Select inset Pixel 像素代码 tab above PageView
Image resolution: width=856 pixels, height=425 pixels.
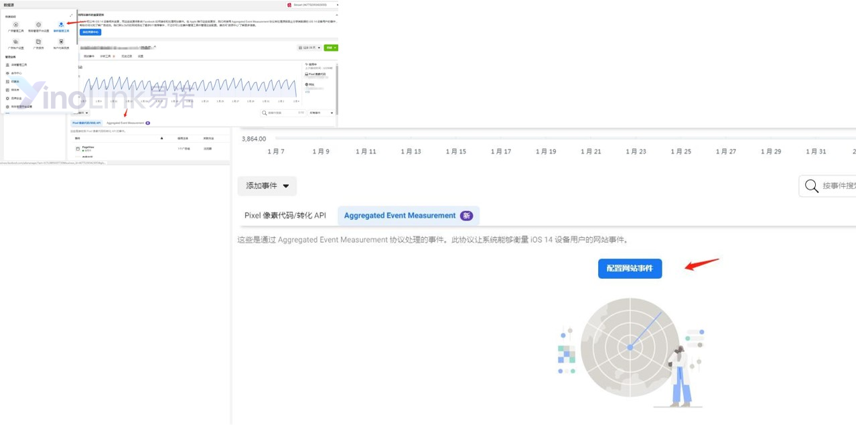[x=86, y=123]
